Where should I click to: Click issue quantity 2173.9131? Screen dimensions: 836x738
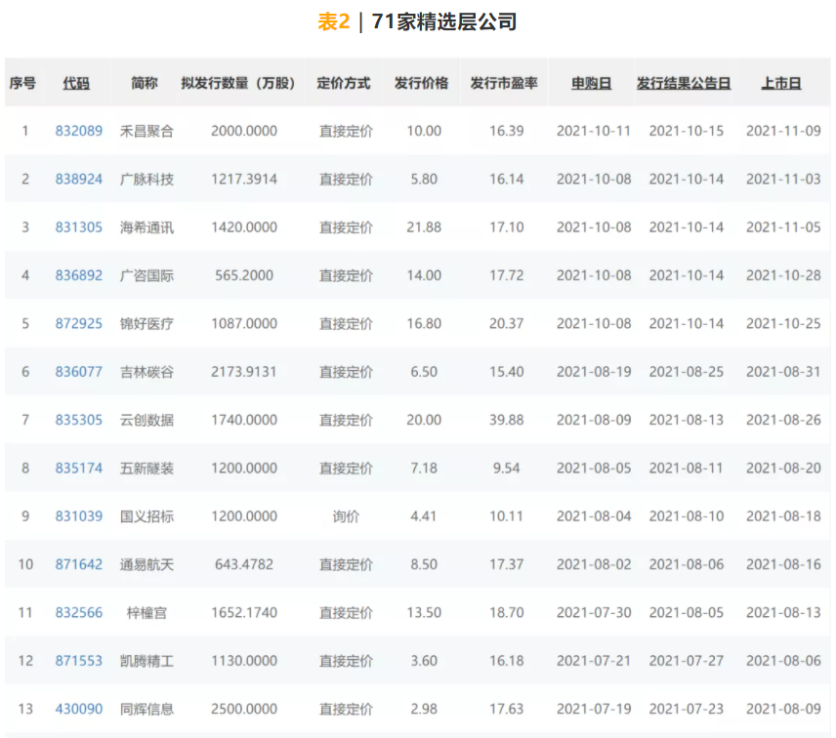pyautogui.click(x=244, y=372)
